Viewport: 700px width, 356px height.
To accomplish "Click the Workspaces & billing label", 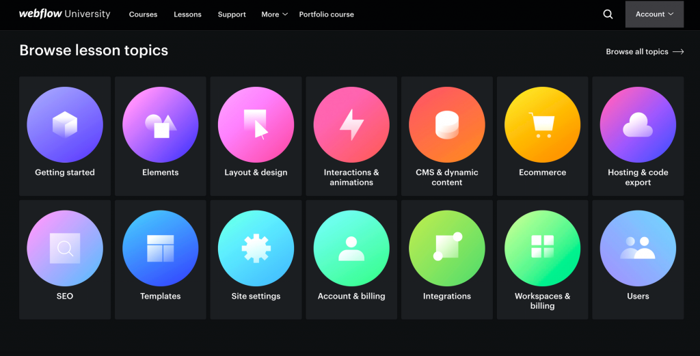I will [542, 301].
